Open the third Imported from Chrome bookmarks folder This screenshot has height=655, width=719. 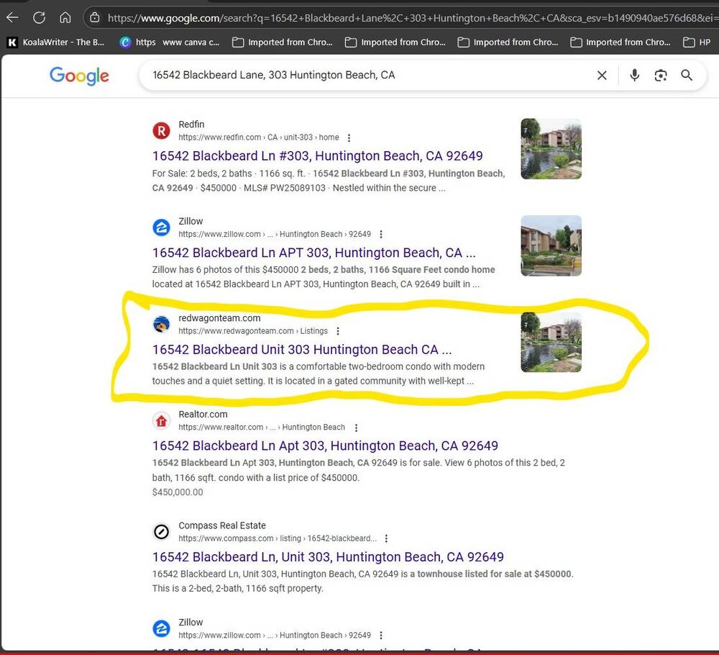[x=508, y=42]
